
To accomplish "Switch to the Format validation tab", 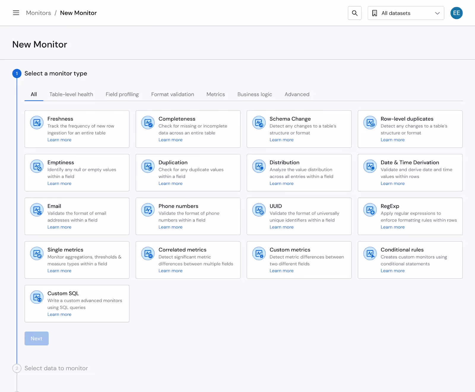I will [x=172, y=94].
